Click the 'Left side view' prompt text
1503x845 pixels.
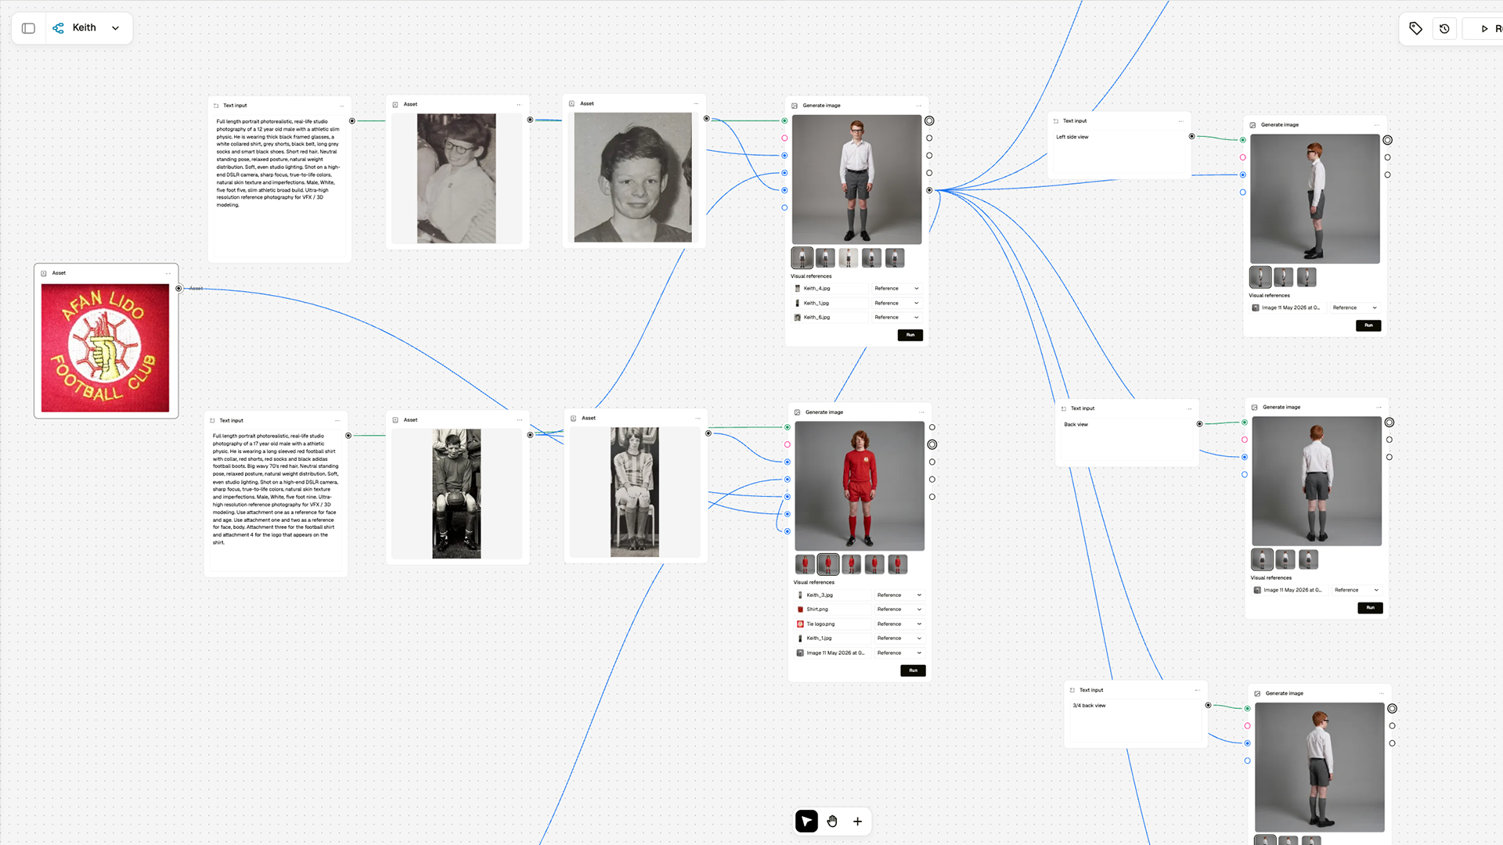[x=1072, y=137]
